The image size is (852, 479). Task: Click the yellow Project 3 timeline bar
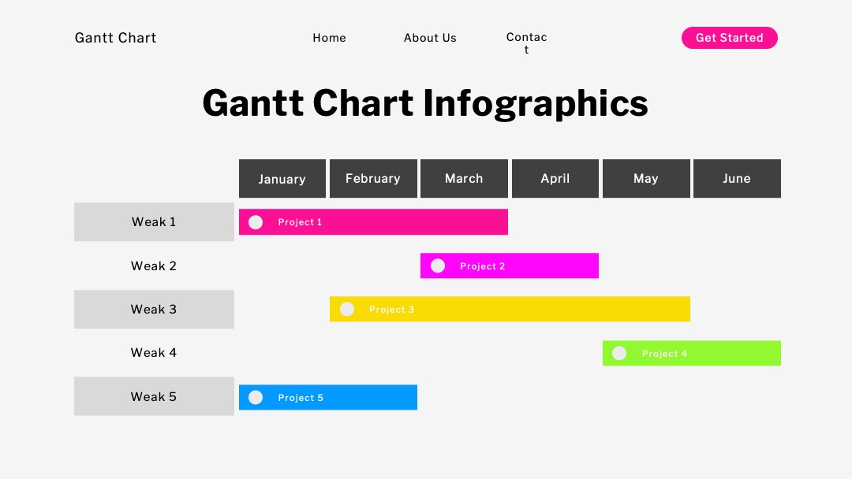pos(510,309)
